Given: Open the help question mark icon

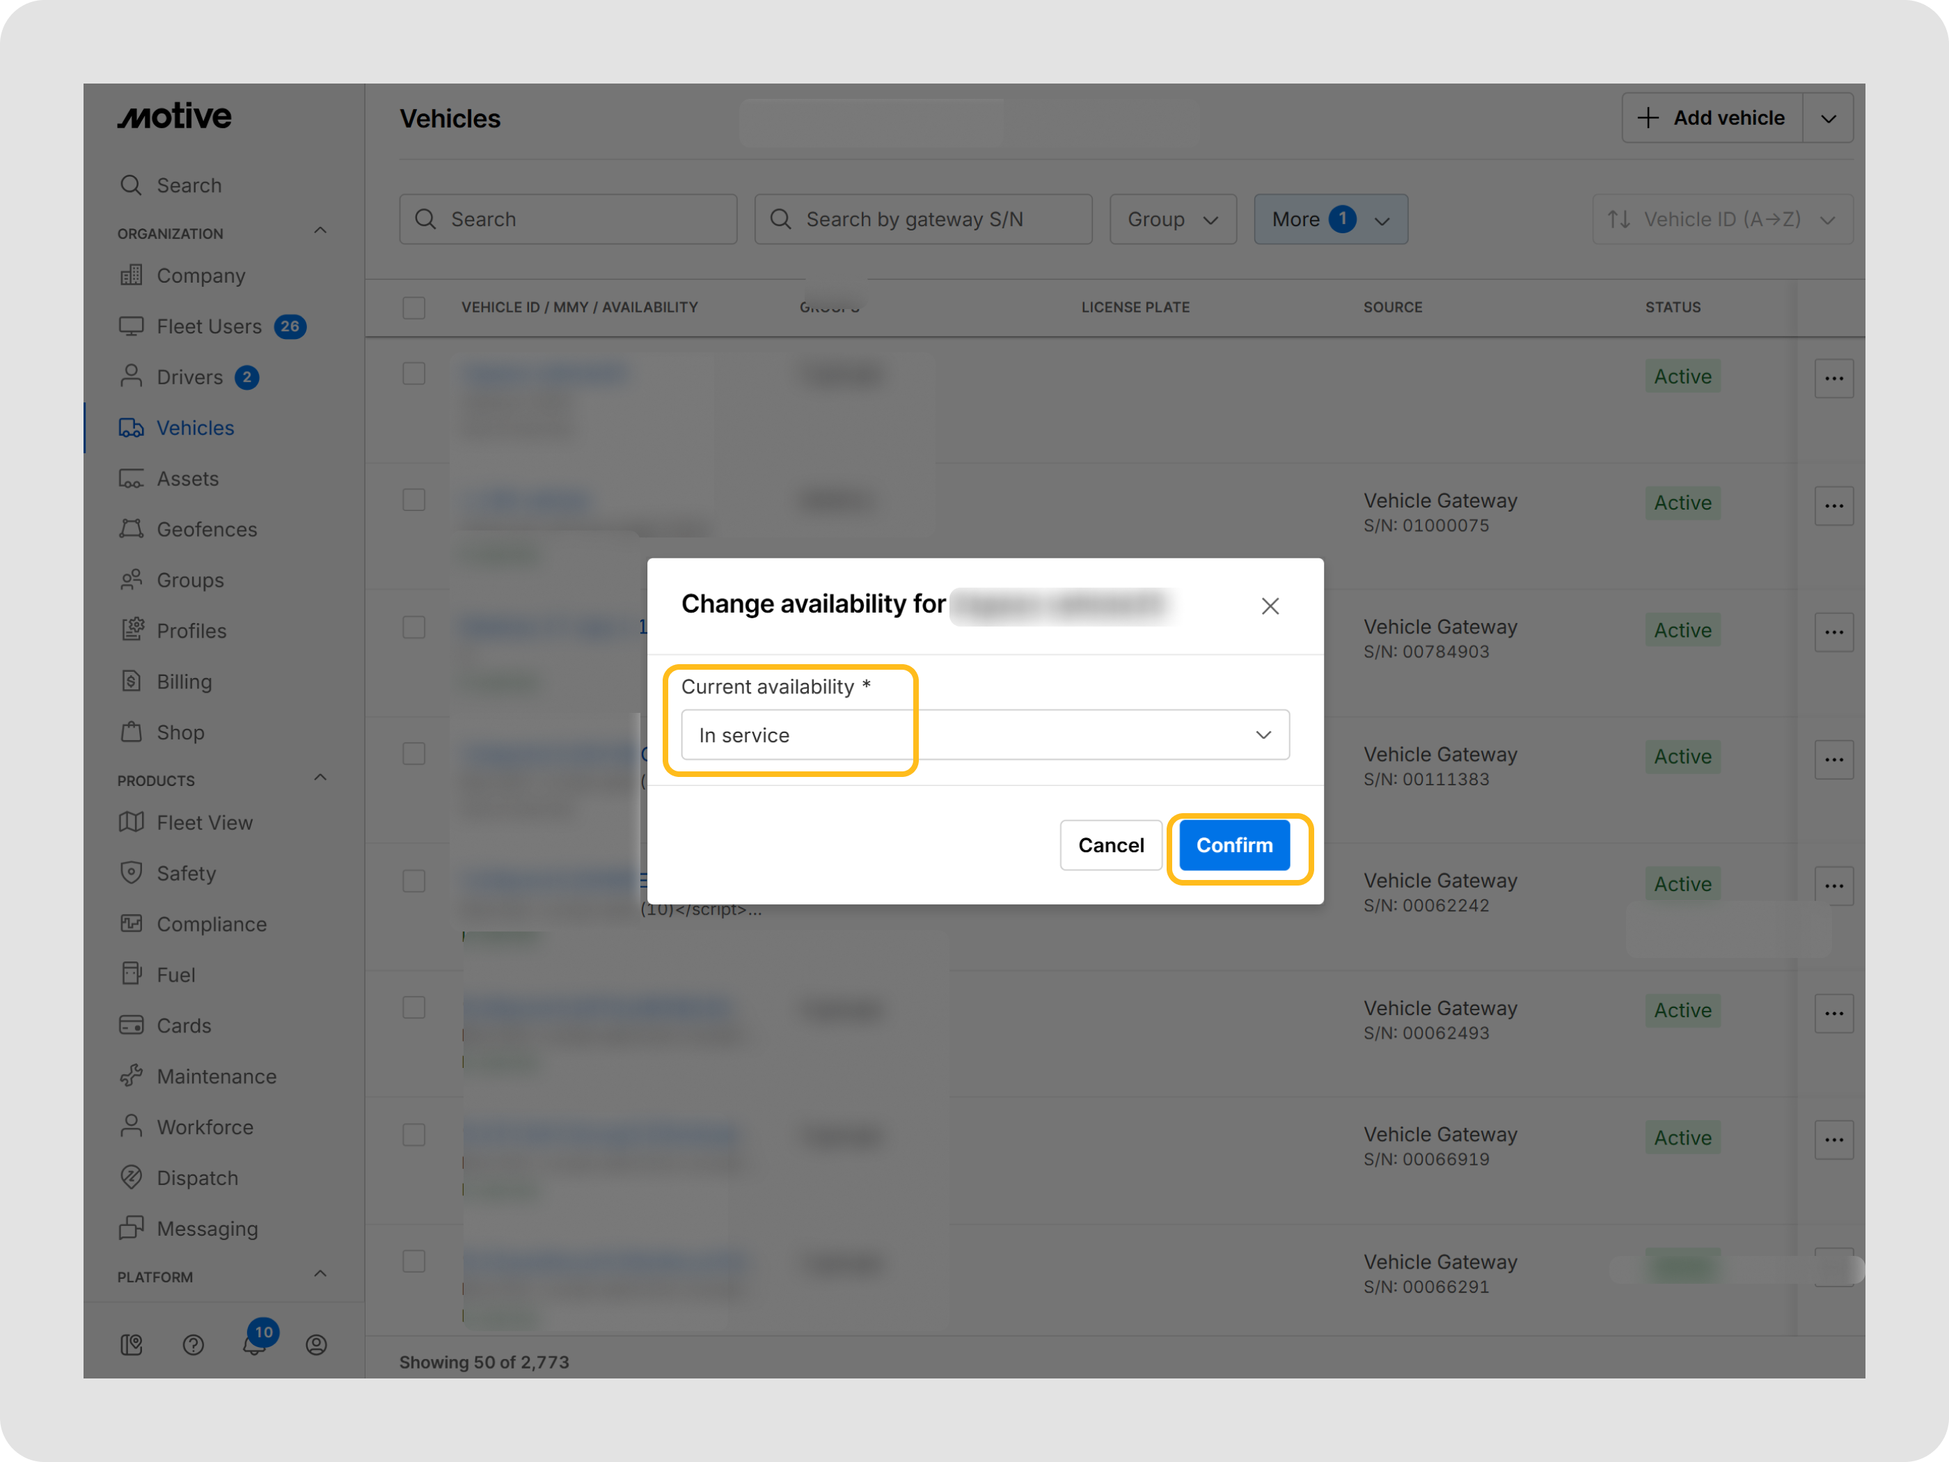Looking at the screenshot, I should (193, 1345).
